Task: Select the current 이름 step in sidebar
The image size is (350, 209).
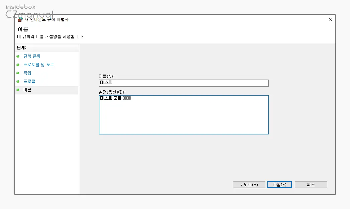Action: tap(27, 90)
